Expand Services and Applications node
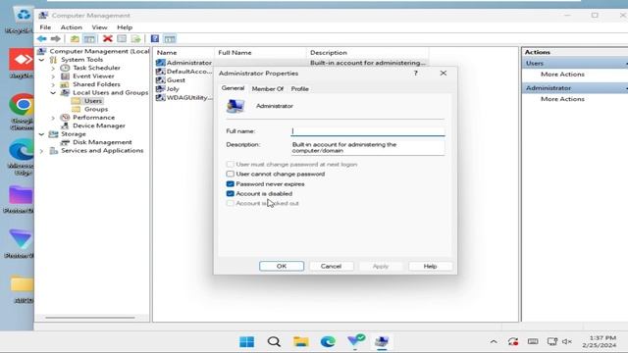Screen dimensions: 628x353 coord(41,151)
